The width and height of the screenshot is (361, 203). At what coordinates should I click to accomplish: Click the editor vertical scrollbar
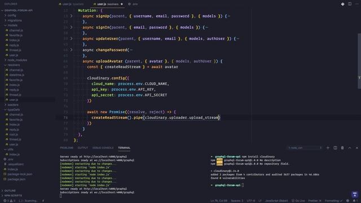pyautogui.click(x=359, y=61)
